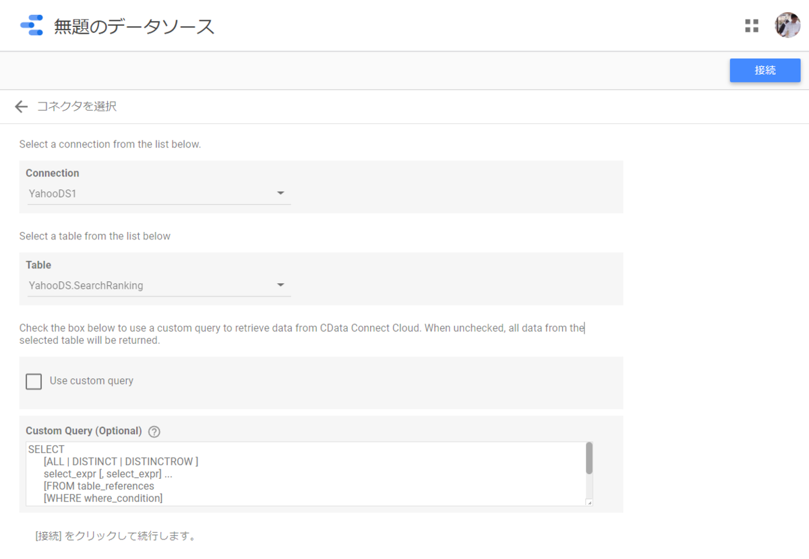This screenshot has height=559, width=809.
Task: Click the back arrow beside コネクタを選択
Action: point(22,107)
